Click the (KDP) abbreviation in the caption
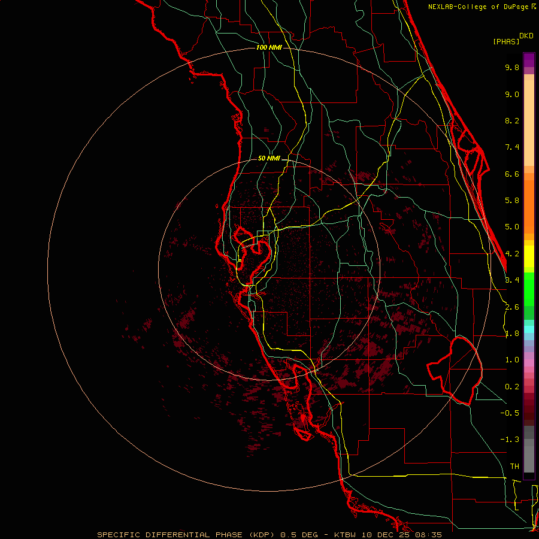This screenshot has width=539, height=539. click(262, 535)
